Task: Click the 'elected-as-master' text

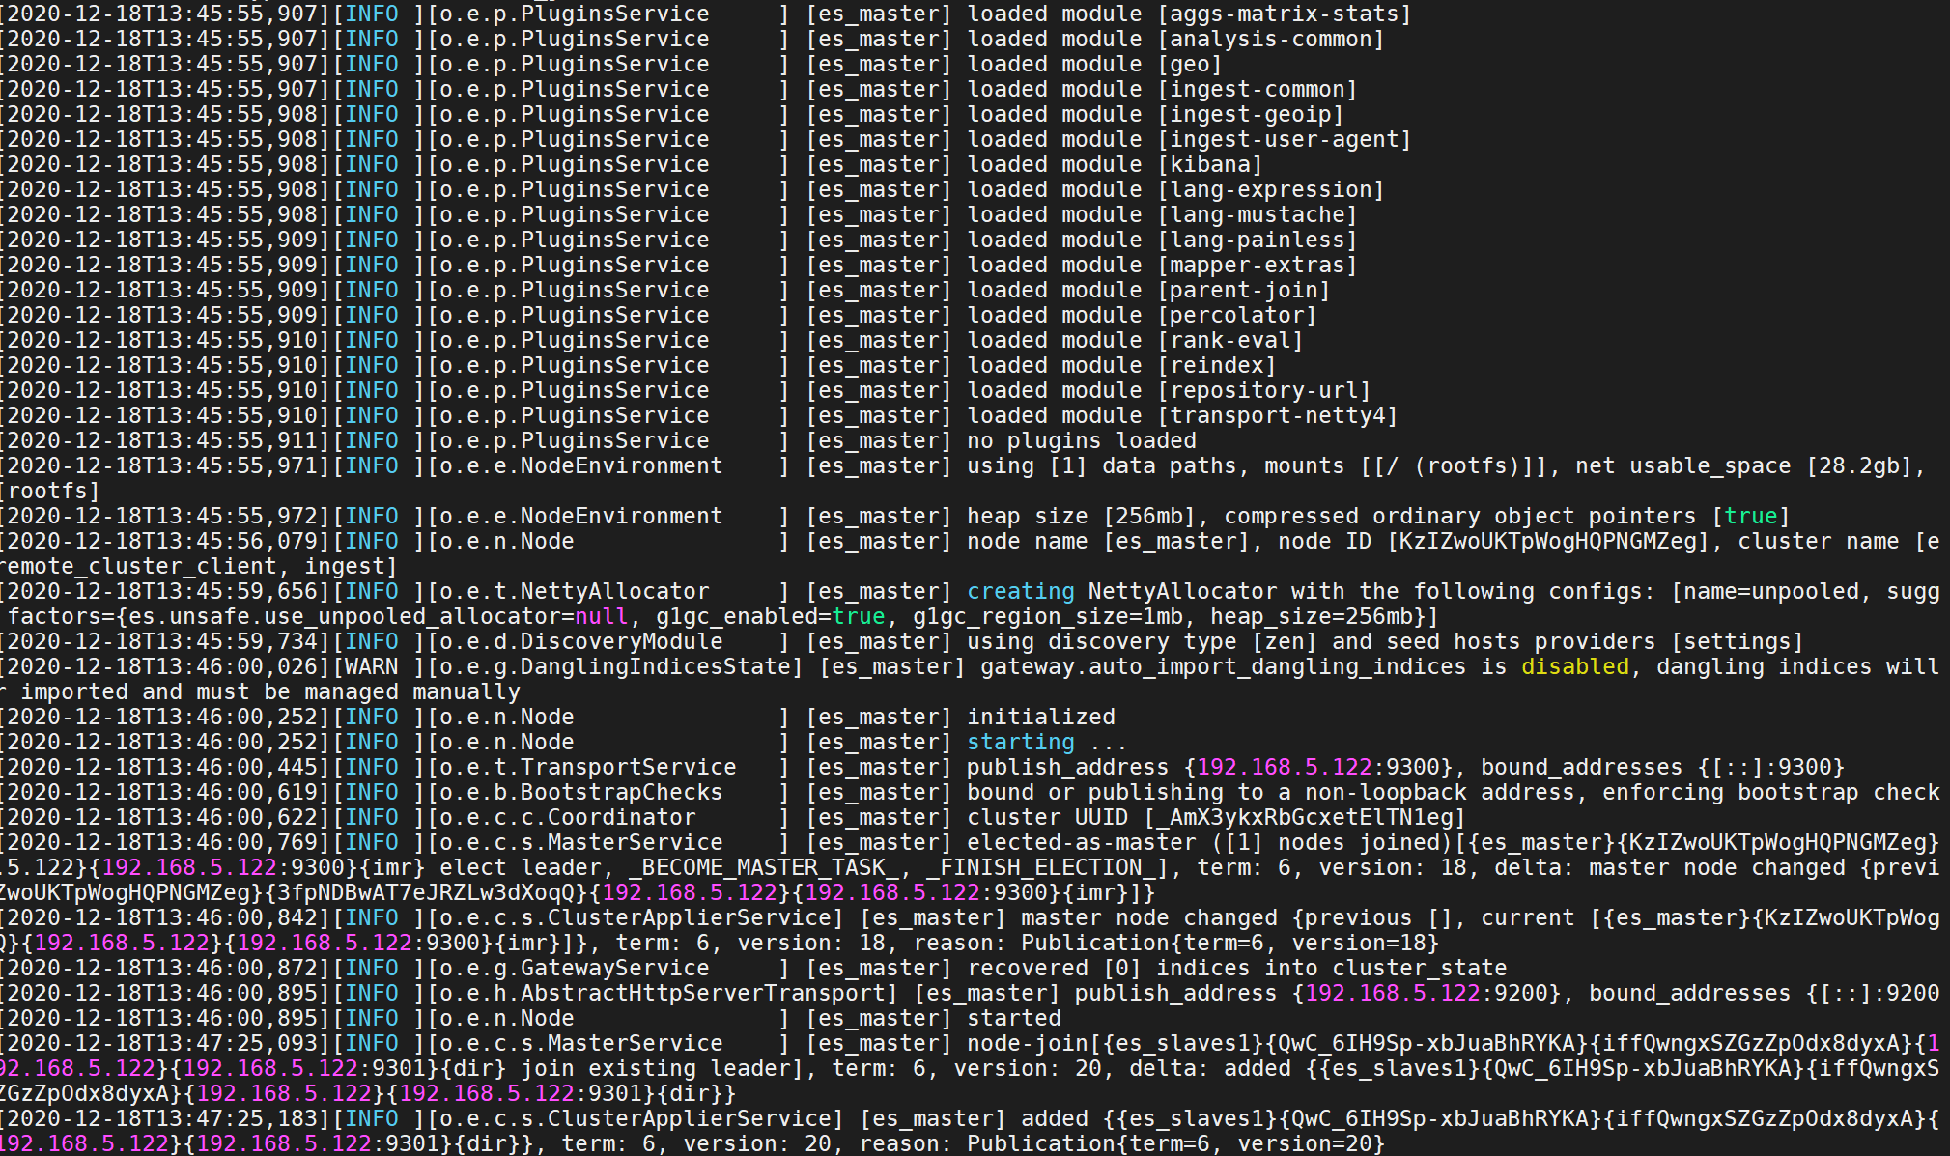Action: pos(1082,843)
